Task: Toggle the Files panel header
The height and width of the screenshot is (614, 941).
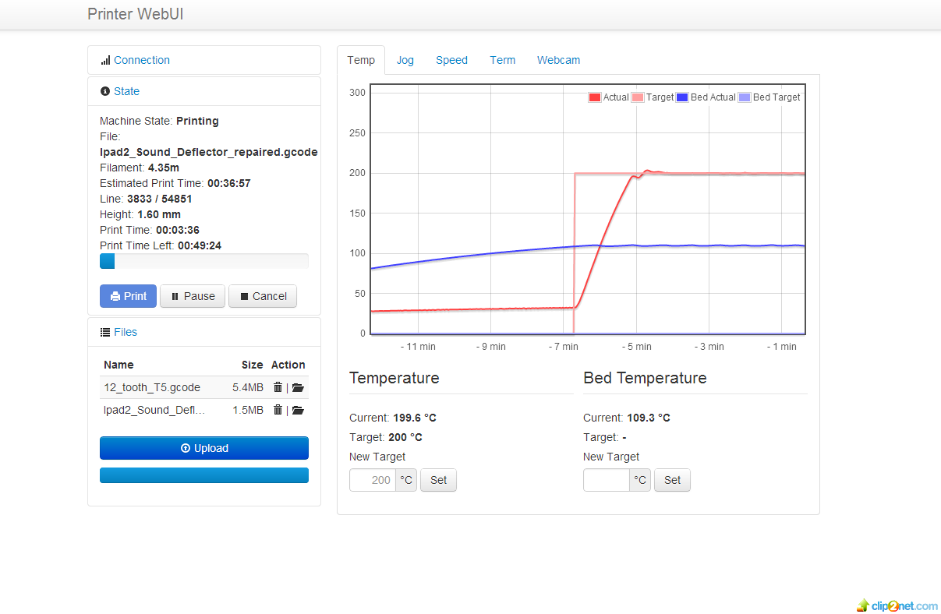Action: 125,332
